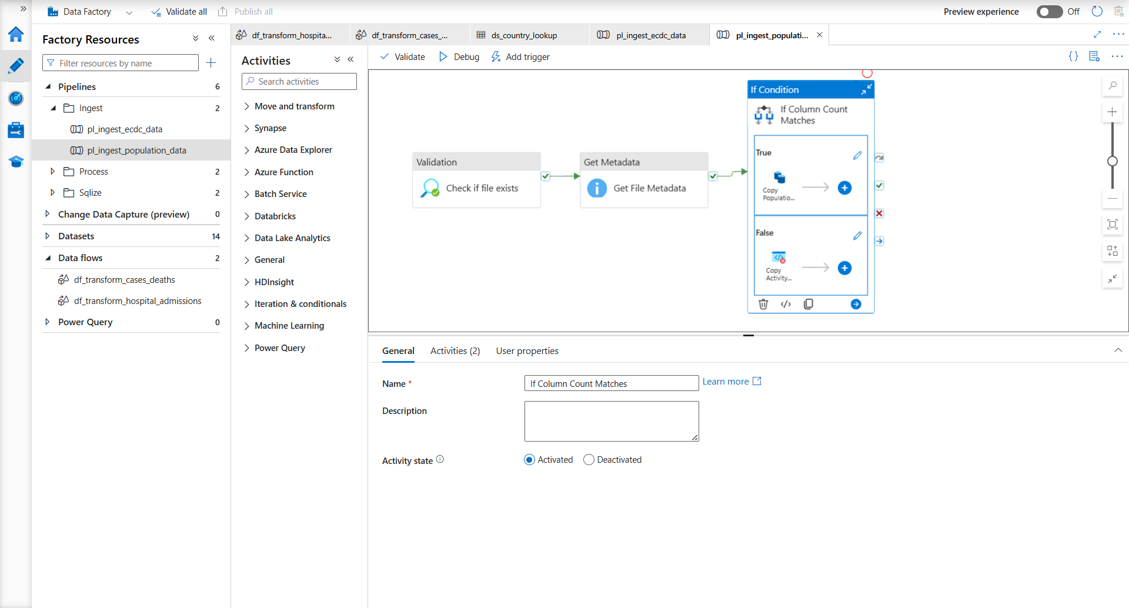Collapse the If Condition activity box

coord(867,89)
